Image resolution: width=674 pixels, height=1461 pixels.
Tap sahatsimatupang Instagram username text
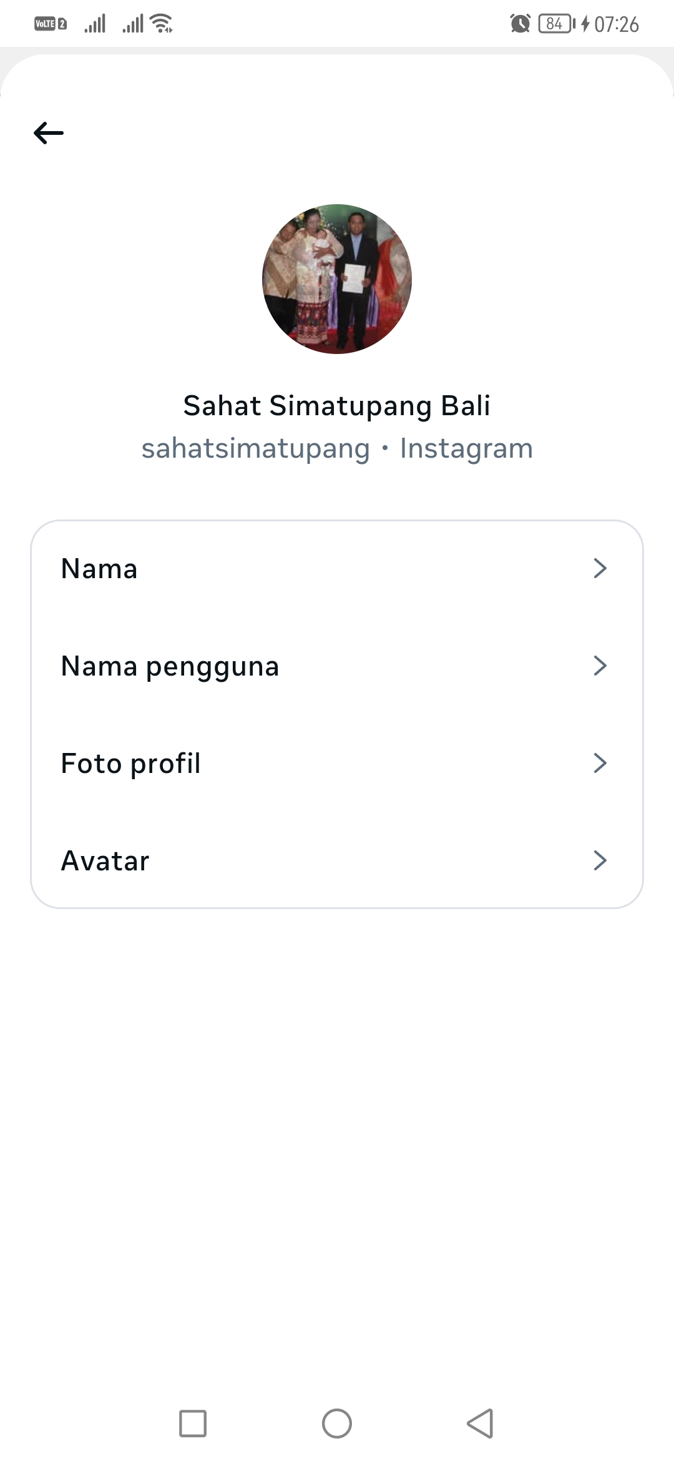pyautogui.click(x=337, y=448)
